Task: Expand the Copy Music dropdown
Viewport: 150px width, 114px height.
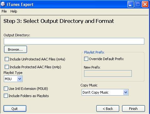Action: (x=105, y=92)
